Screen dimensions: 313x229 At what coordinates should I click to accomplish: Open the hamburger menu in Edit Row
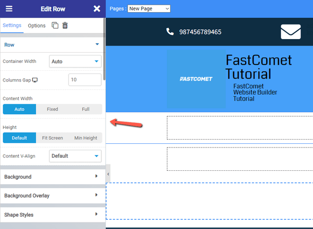pos(9,9)
